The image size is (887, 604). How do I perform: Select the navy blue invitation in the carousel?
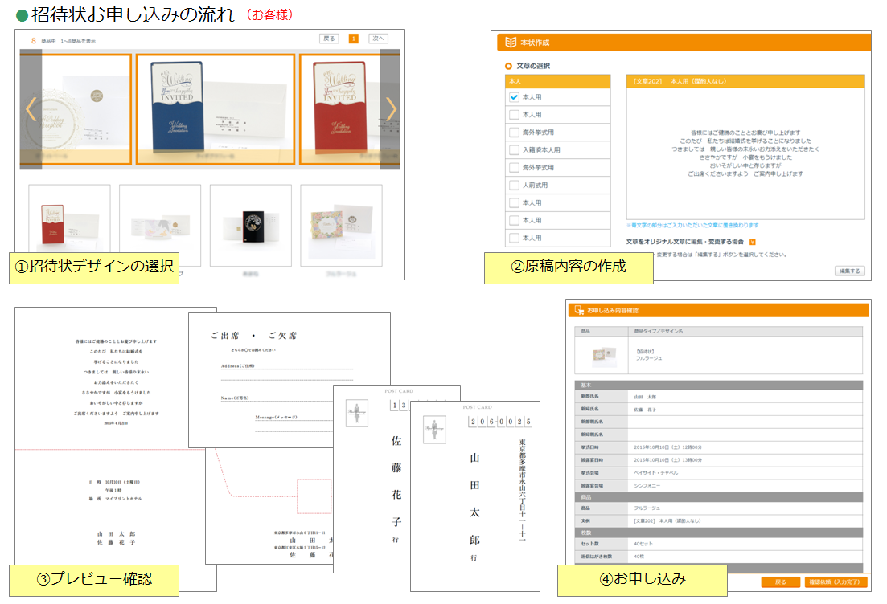point(215,109)
